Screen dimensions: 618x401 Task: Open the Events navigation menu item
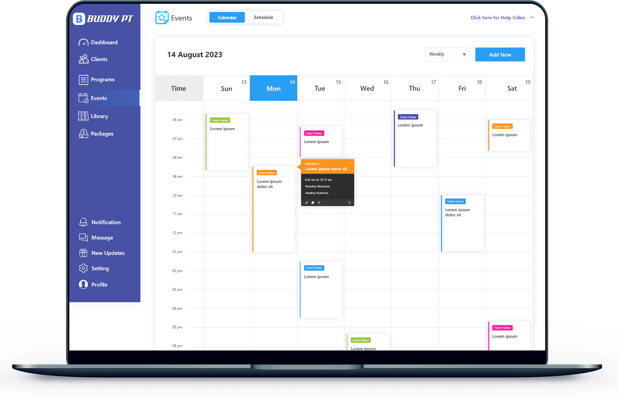(x=99, y=98)
